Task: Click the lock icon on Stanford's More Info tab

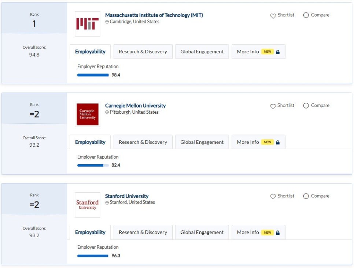Action: click(278, 233)
